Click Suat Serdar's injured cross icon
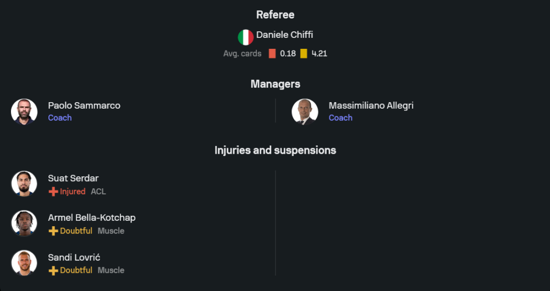Screen dimensions: 550x291 point(53,192)
